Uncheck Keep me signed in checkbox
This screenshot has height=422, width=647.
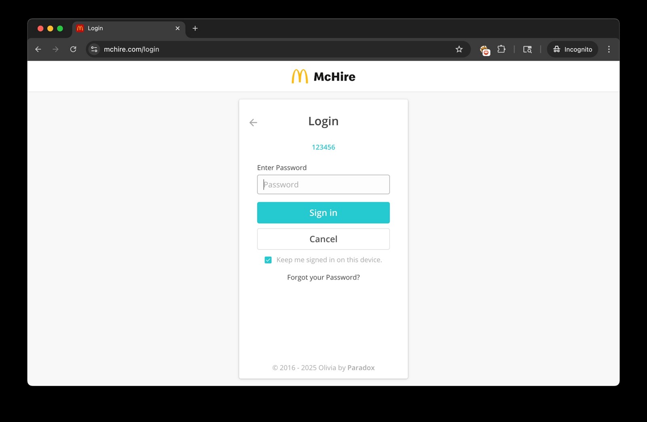(268, 260)
